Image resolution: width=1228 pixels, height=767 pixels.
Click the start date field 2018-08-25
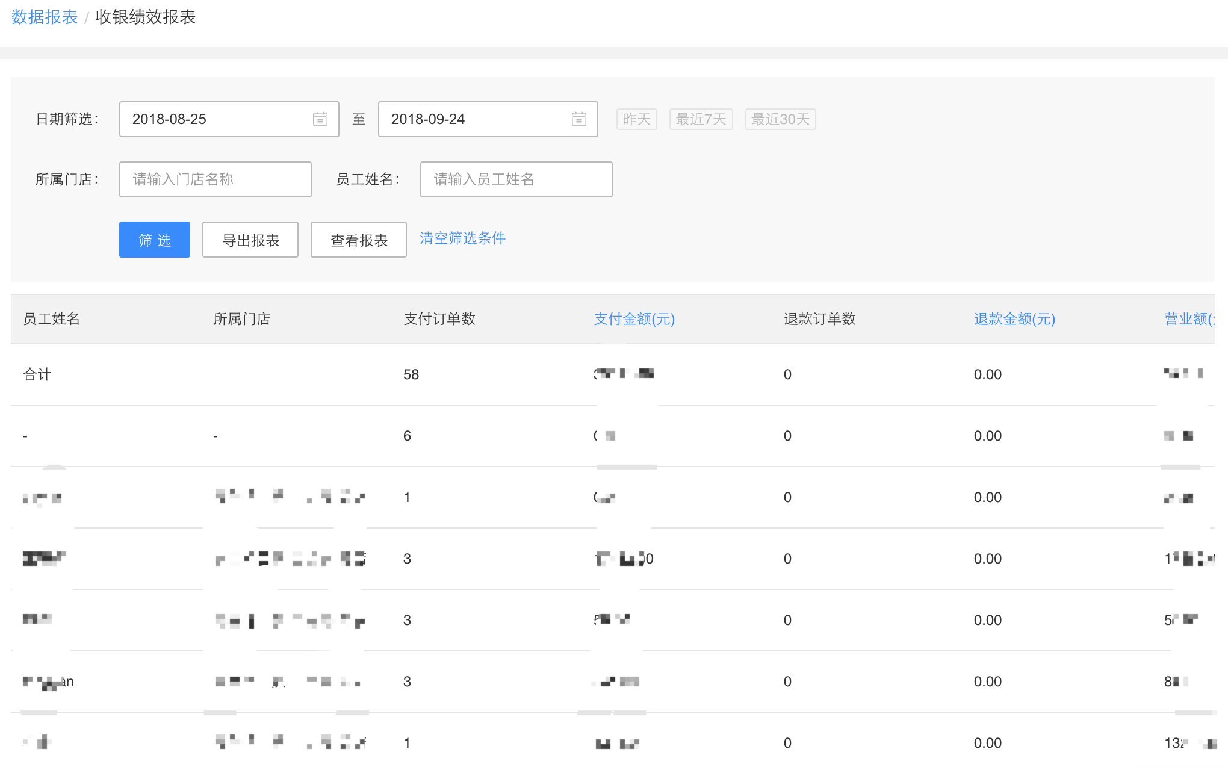229,119
